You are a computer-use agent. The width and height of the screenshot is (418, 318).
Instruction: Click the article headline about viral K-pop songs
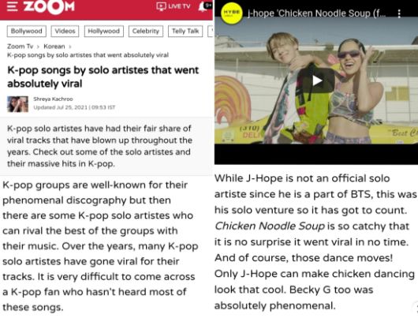coord(103,77)
